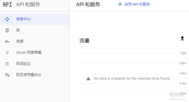Open the 库 menu item

tap(34, 30)
